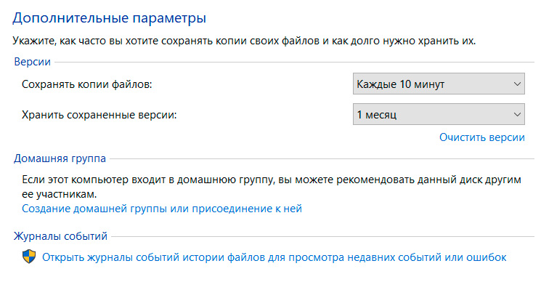541x290 pixels.
Task: Select the 'Версии' section header
Action: [x=32, y=62]
